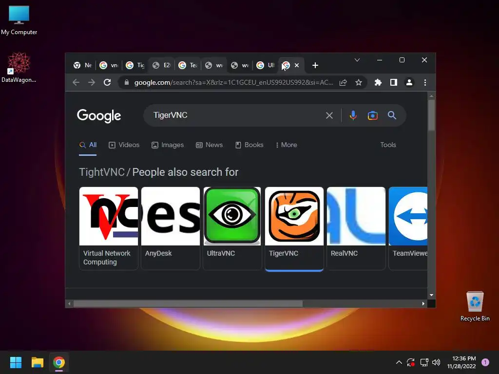The height and width of the screenshot is (374, 499).
Task: Search by image with the camera icon
Action: (373, 115)
